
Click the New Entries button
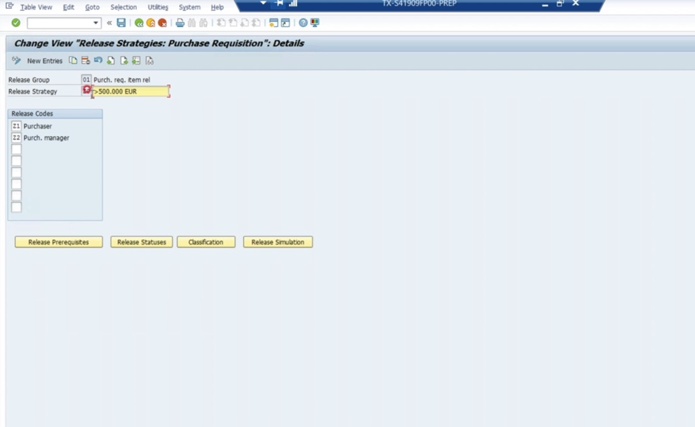[45, 61]
